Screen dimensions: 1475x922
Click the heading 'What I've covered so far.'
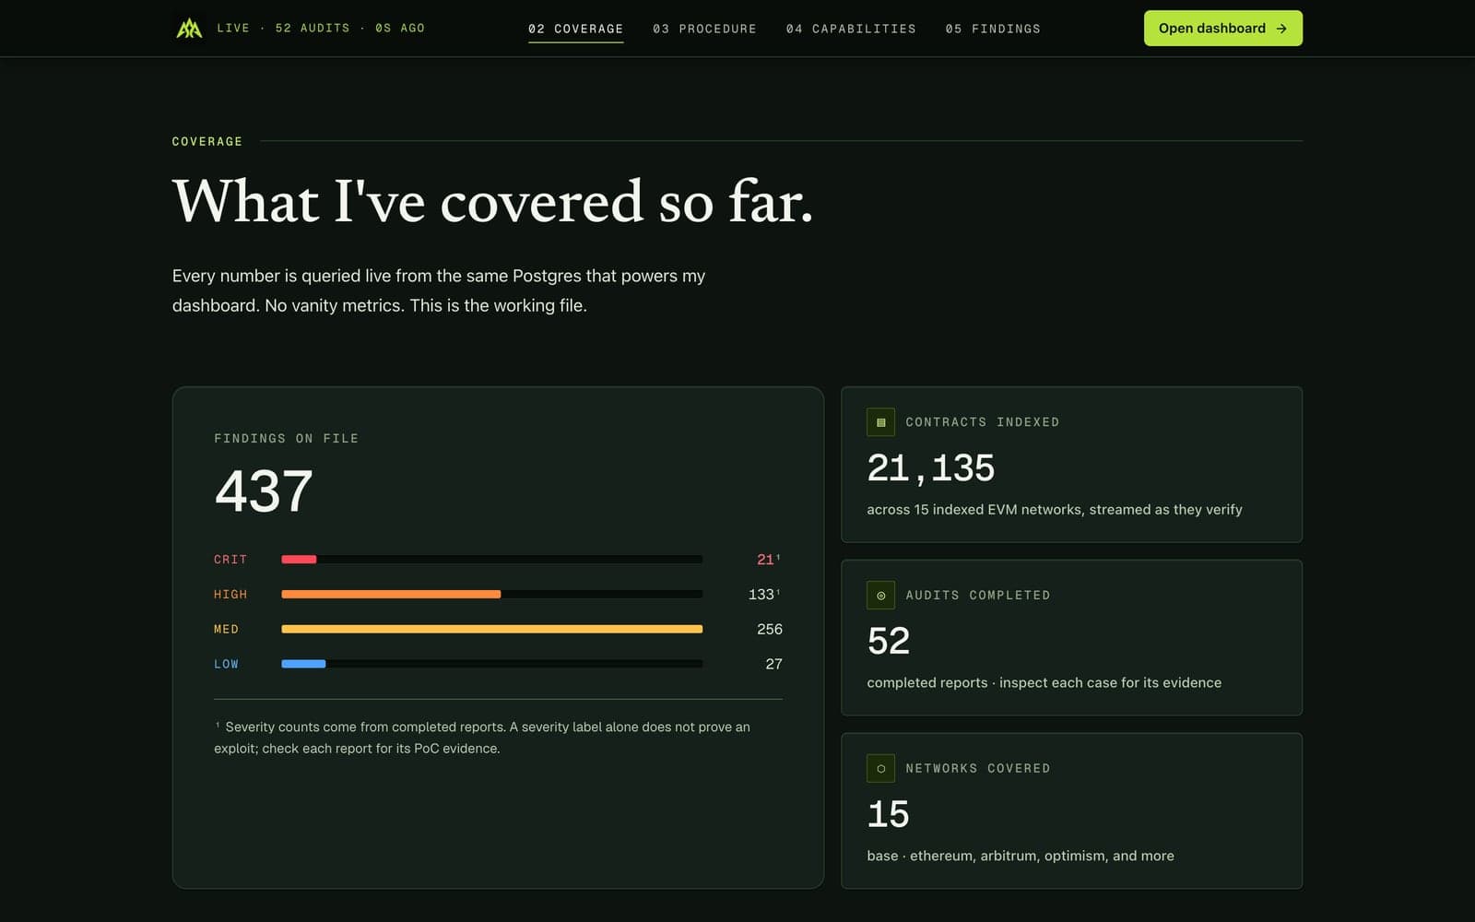point(492,201)
